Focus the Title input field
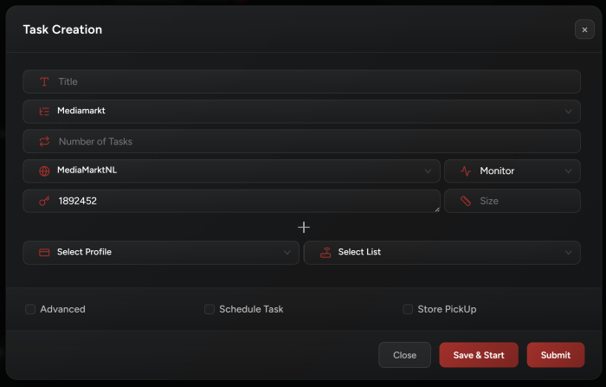The height and width of the screenshot is (387, 606). point(301,81)
